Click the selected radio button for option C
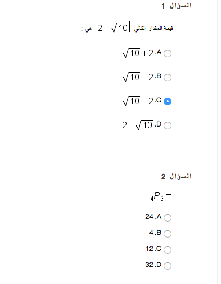Viewport: 221px width, 284px height. click(168, 101)
